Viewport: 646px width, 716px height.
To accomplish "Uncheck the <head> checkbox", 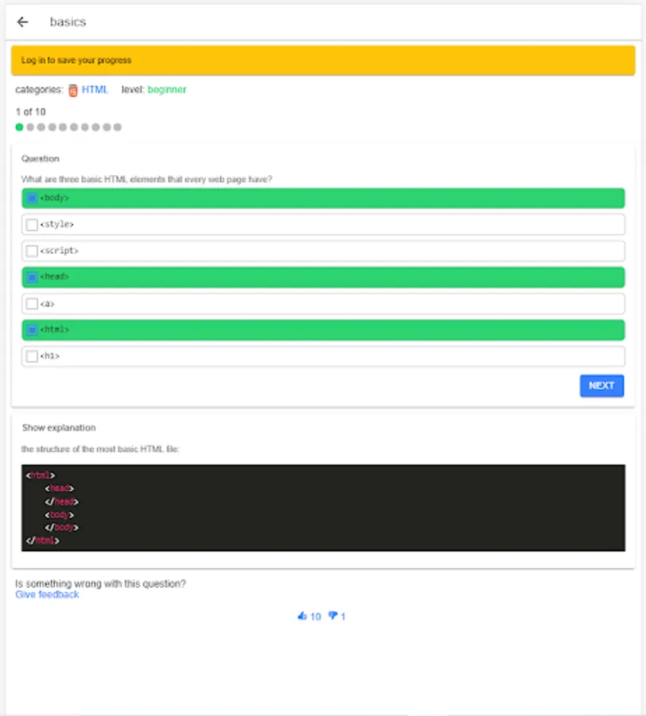I will [x=32, y=278].
